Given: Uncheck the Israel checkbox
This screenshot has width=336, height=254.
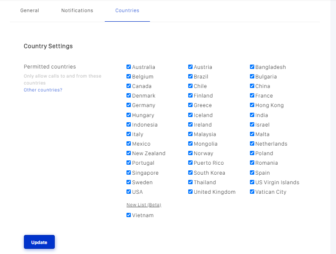Looking at the screenshot, I should tap(252, 124).
